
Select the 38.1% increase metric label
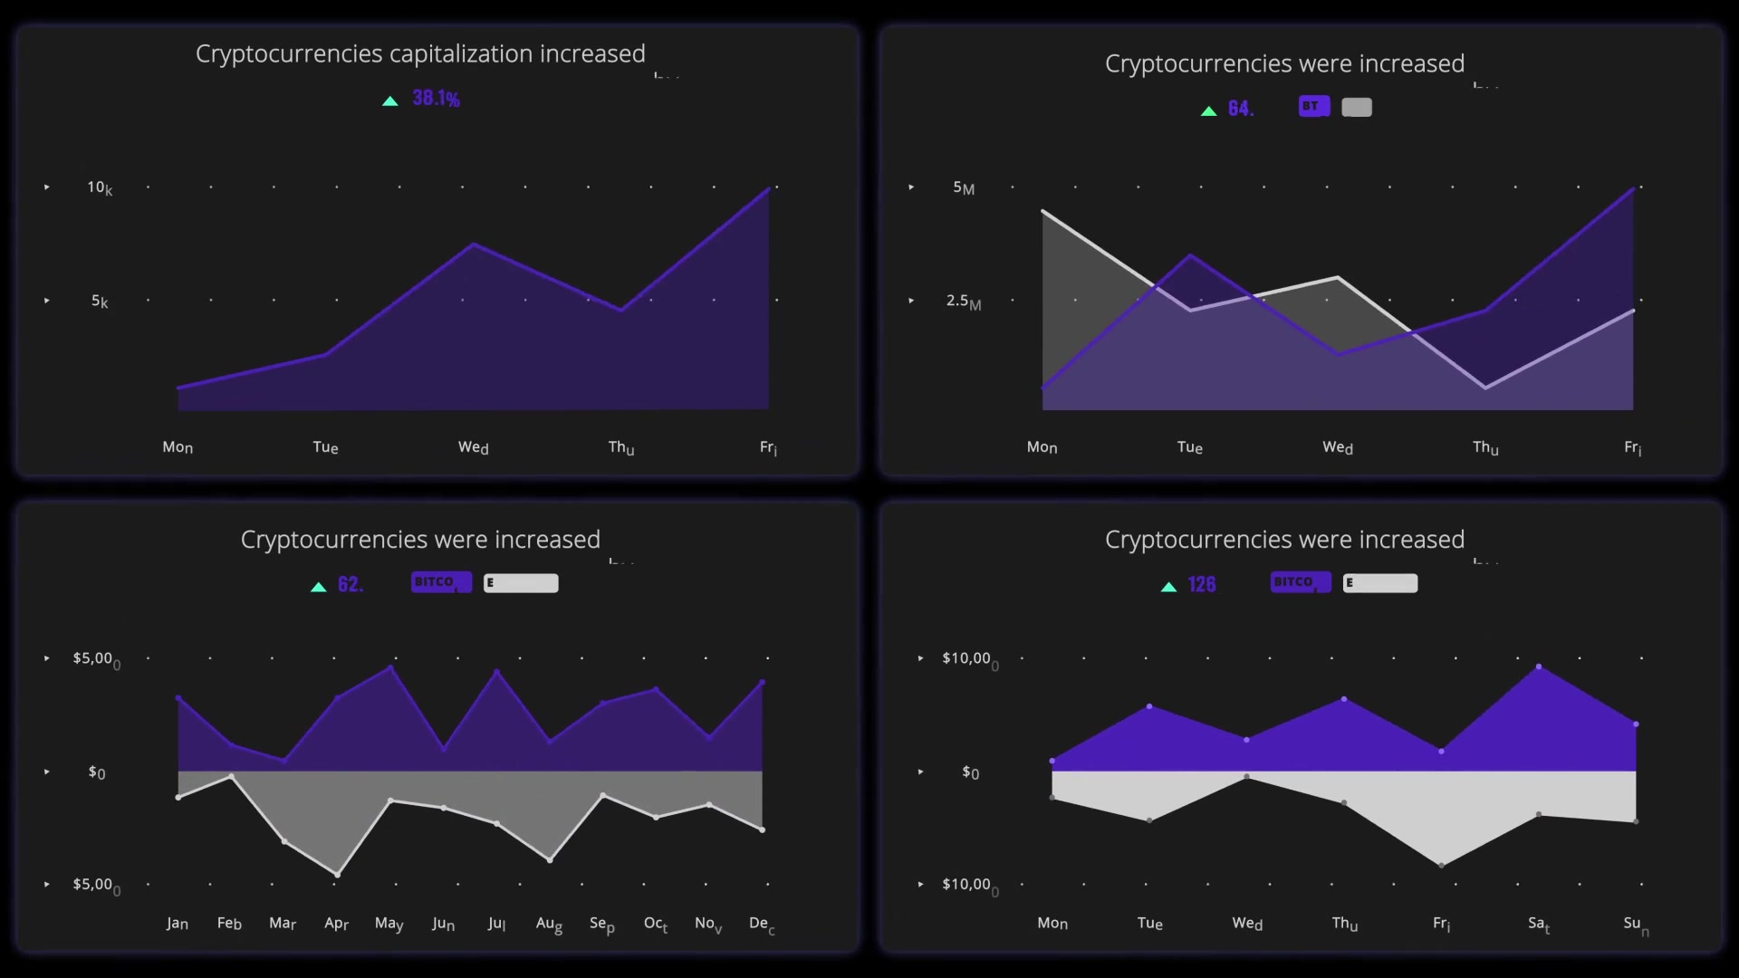coord(436,98)
